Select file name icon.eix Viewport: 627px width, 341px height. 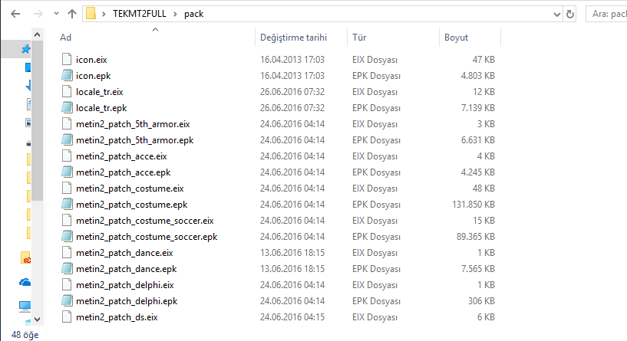point(91,60)
